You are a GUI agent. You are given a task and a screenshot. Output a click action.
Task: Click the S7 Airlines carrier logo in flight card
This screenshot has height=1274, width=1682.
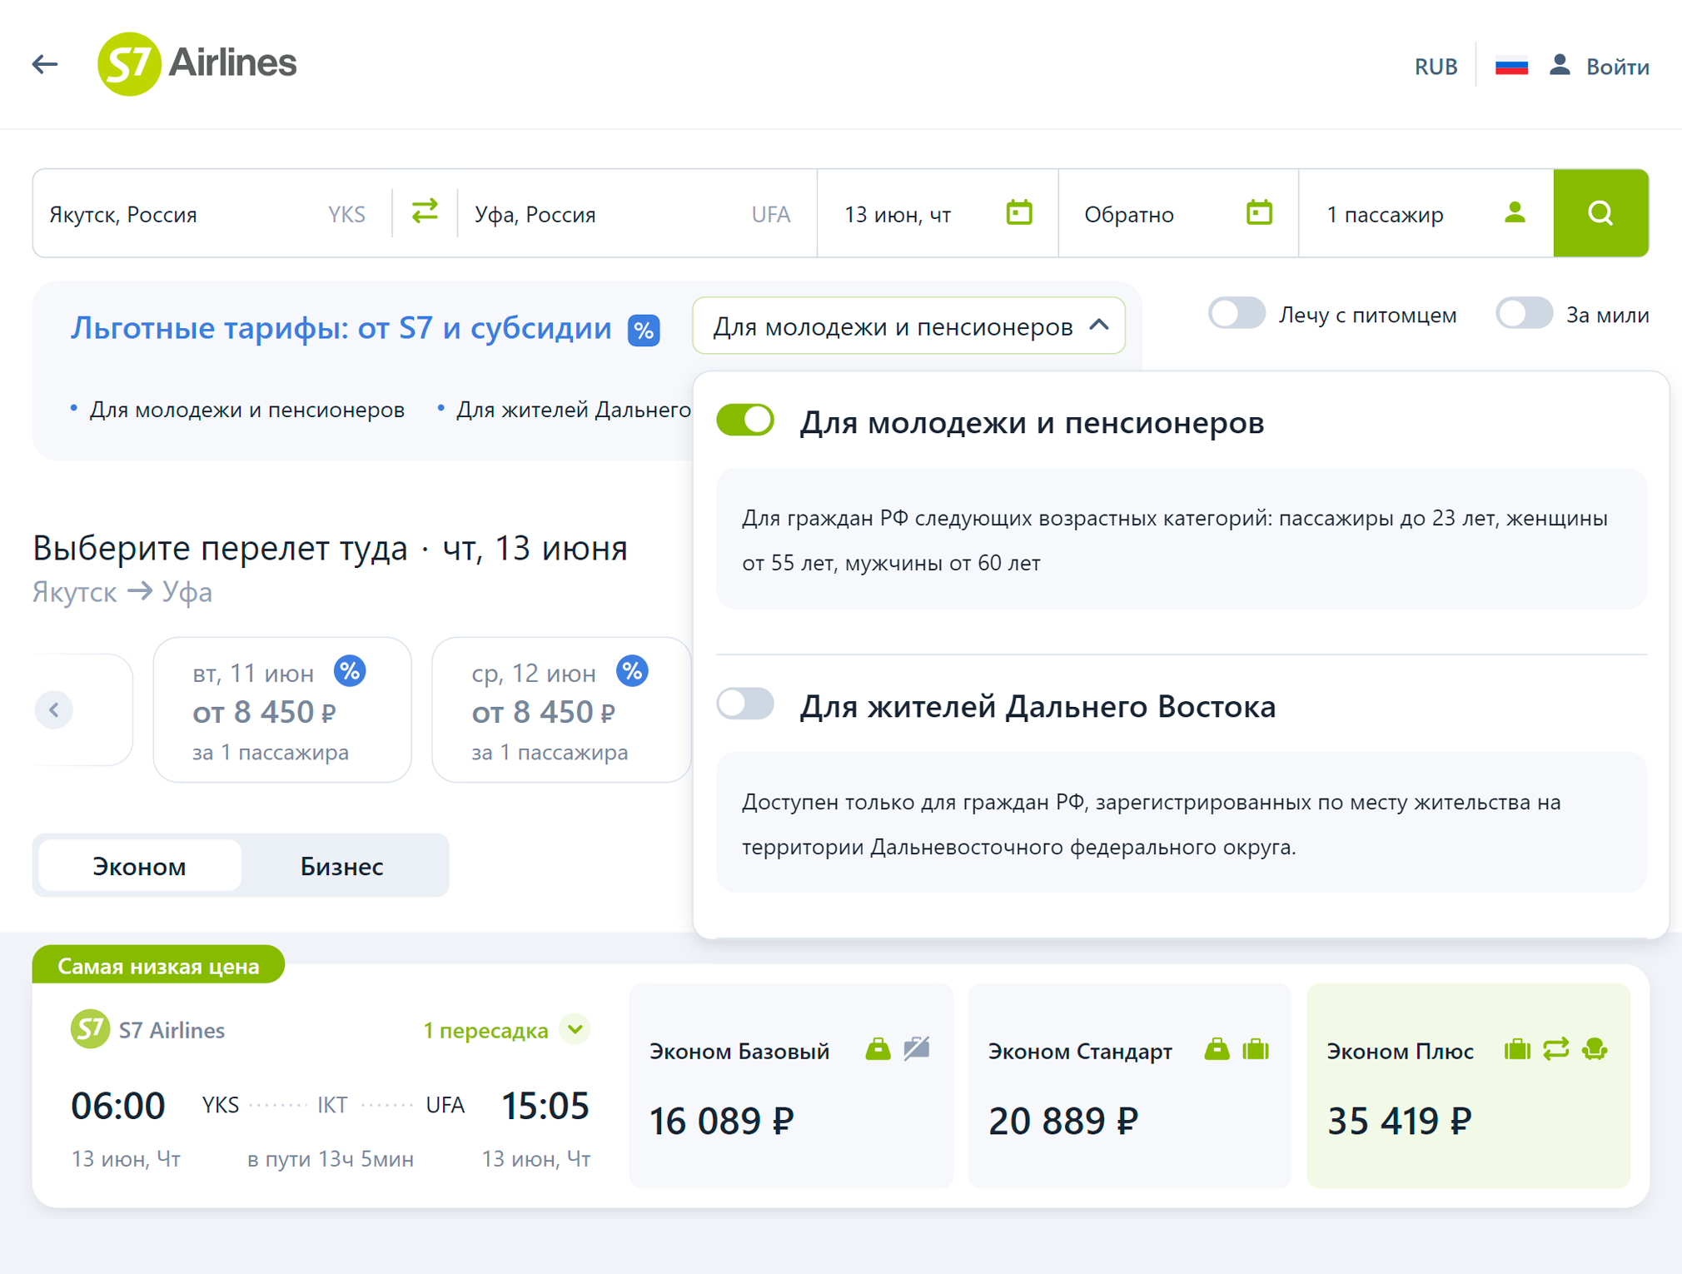click(x=90, y=1029)
